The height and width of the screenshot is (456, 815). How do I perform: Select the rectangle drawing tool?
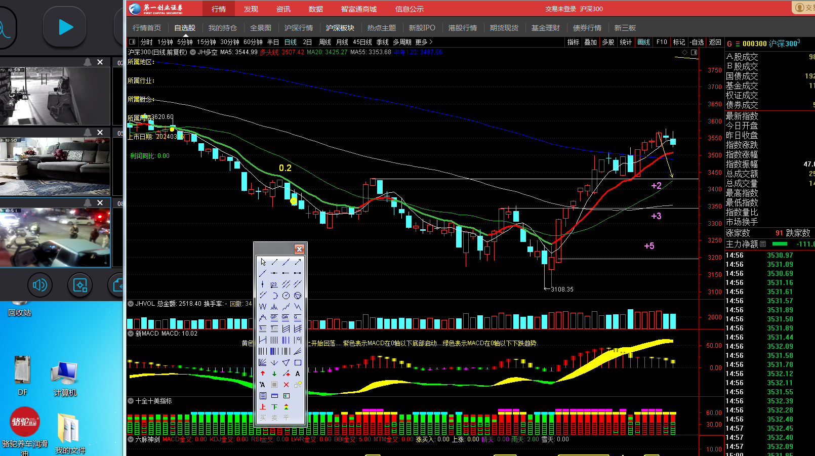pyautogui.click(x=298, y=362)
